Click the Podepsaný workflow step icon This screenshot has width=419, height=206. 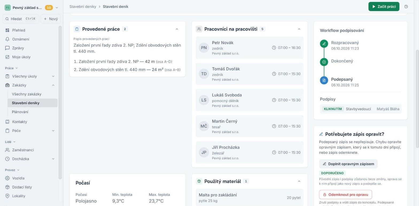324,80
